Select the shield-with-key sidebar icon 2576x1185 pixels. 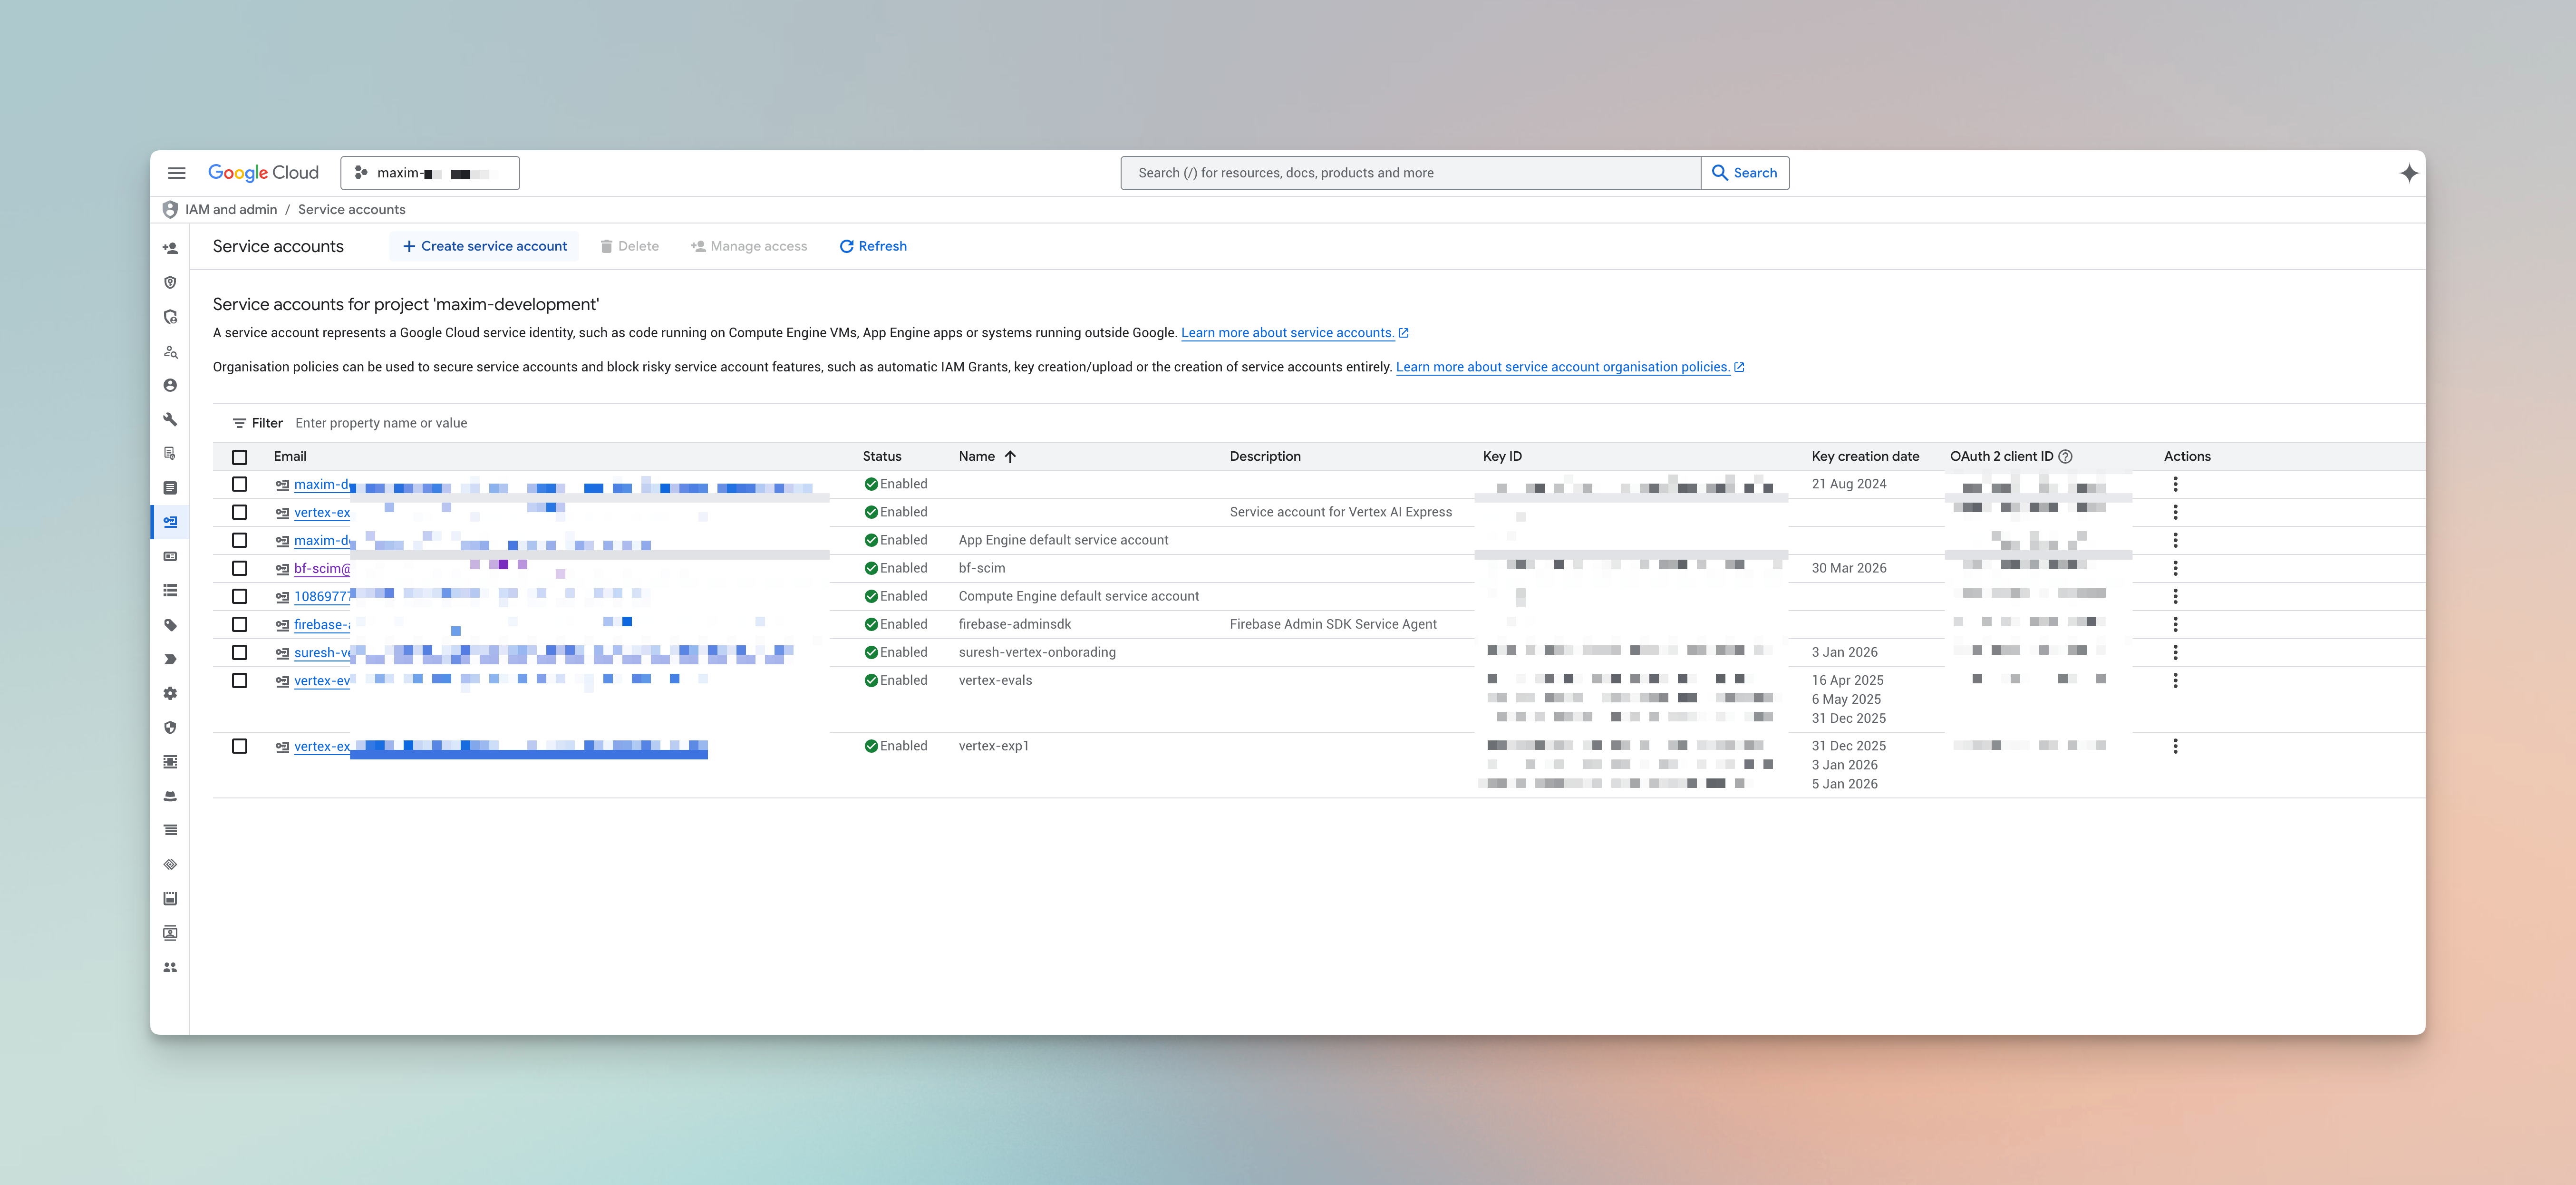[170, 283]
